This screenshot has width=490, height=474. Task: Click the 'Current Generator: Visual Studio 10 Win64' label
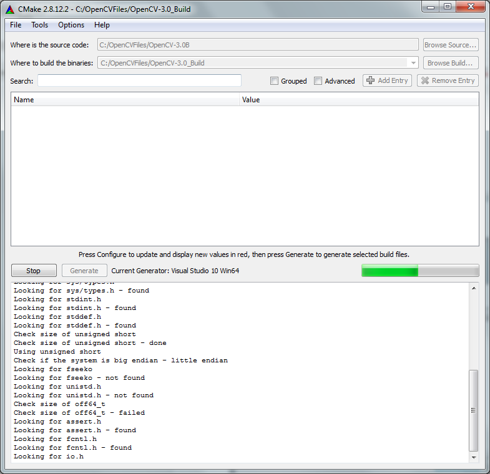(175, 271)
